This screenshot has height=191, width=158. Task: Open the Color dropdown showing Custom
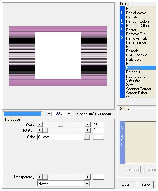click(64, 137)
